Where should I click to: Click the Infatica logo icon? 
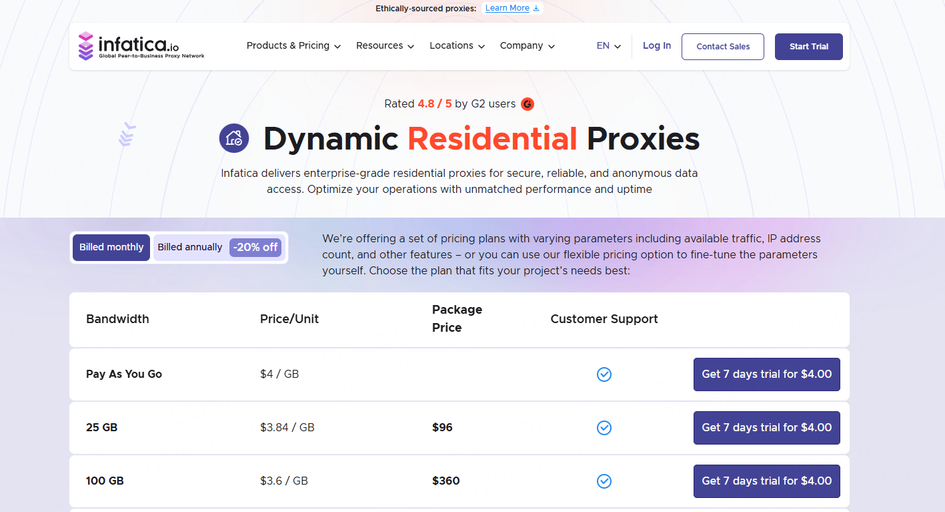86,46
